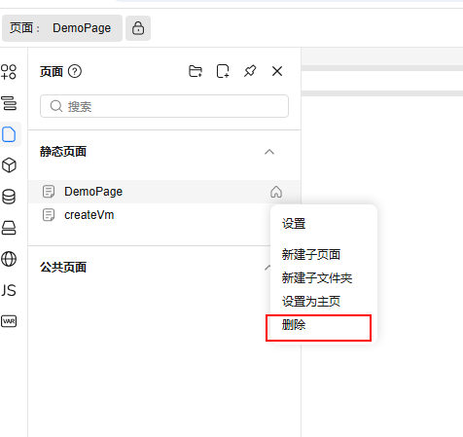Click the new folder icon in page panel
This screenshot has height=437, width=463.
pos(196,71)
